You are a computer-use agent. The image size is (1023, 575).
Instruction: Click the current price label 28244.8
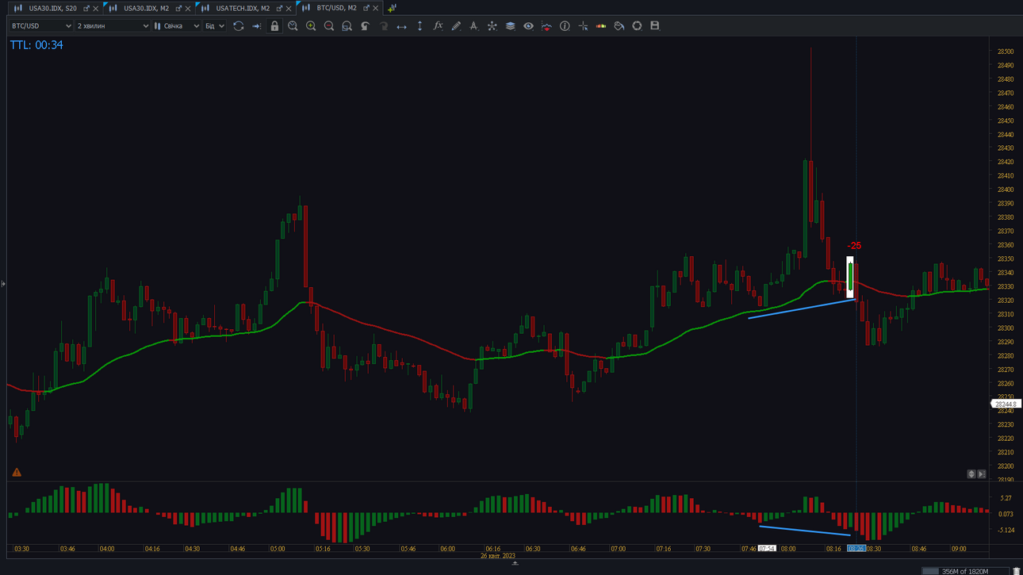(x=1006, y=404)
